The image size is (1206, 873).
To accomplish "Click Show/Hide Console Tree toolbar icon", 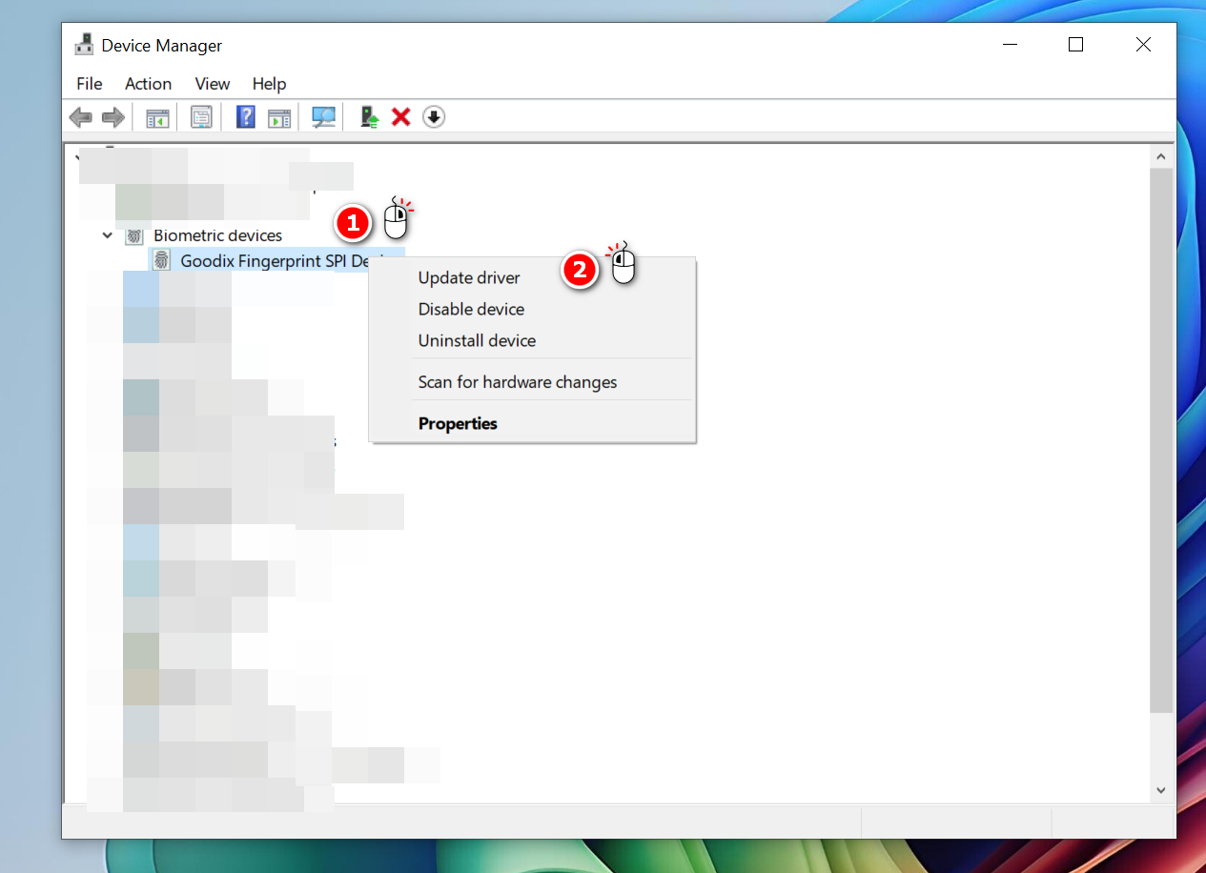I will 156,117.
